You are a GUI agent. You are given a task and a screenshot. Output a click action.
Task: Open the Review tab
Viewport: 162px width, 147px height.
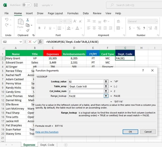pos(97,13)
